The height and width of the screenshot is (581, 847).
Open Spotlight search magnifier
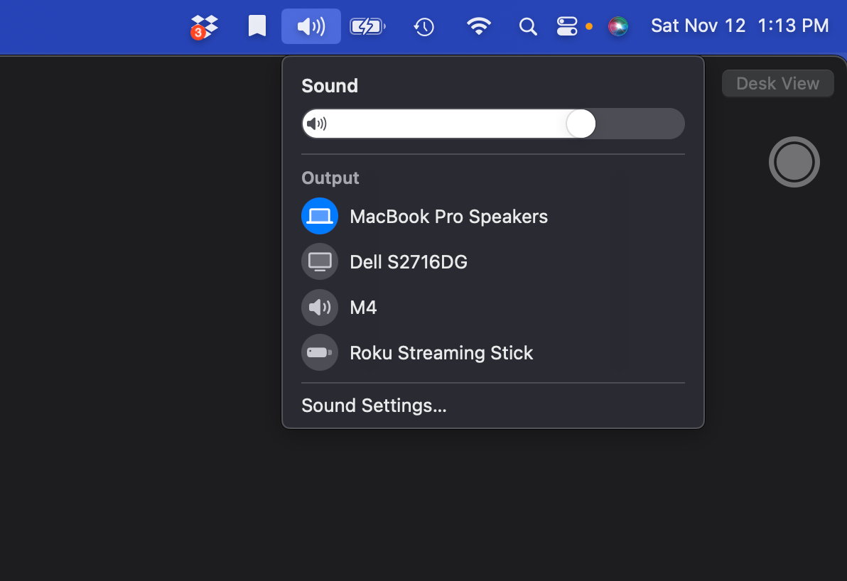click(528, 26)
